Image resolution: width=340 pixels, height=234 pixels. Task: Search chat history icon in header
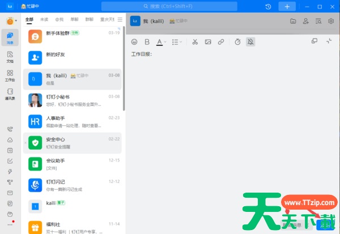[x=318, y=21]
